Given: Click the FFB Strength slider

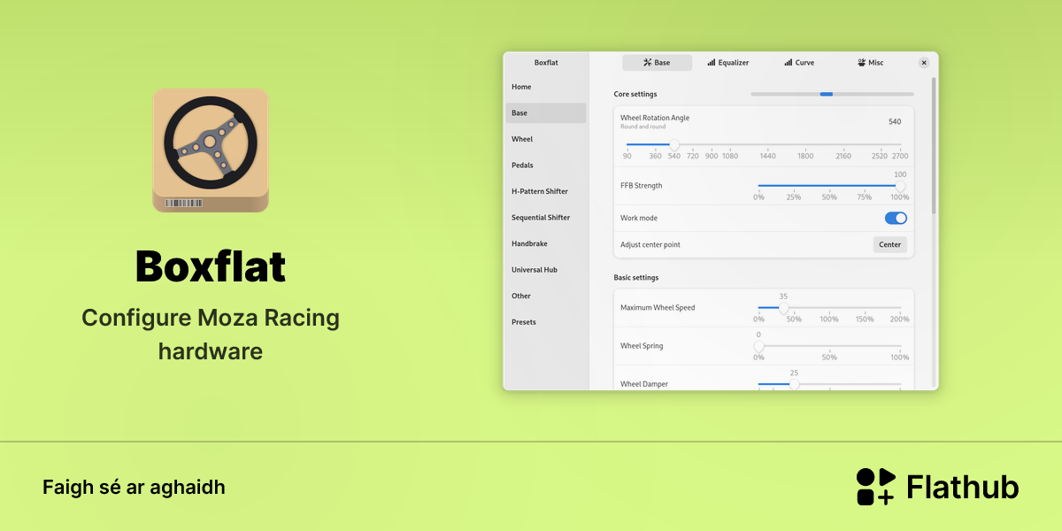Looking at the screenshot, I should [829, 186].
